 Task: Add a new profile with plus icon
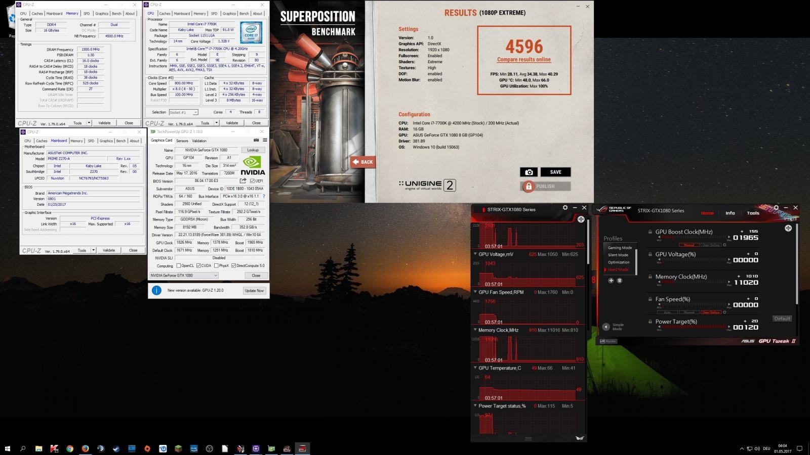click(x=611, y=281)
